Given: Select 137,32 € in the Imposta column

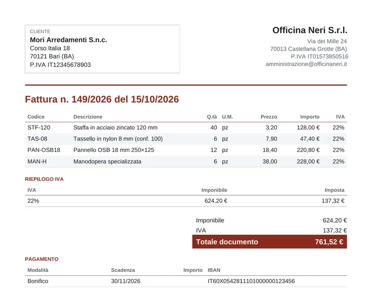Looking at the screenshot, I should coord(333,201).
